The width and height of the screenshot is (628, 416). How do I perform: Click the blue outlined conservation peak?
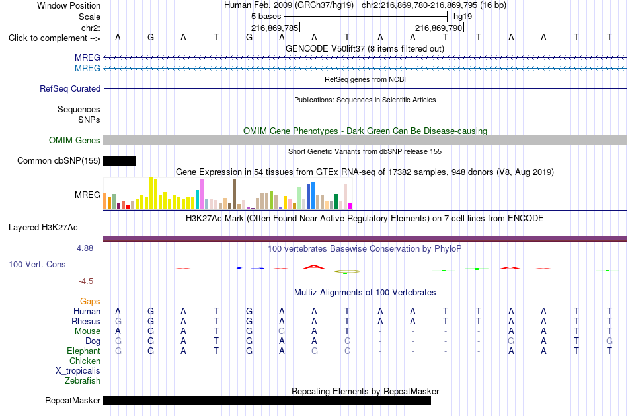(250, 268)
